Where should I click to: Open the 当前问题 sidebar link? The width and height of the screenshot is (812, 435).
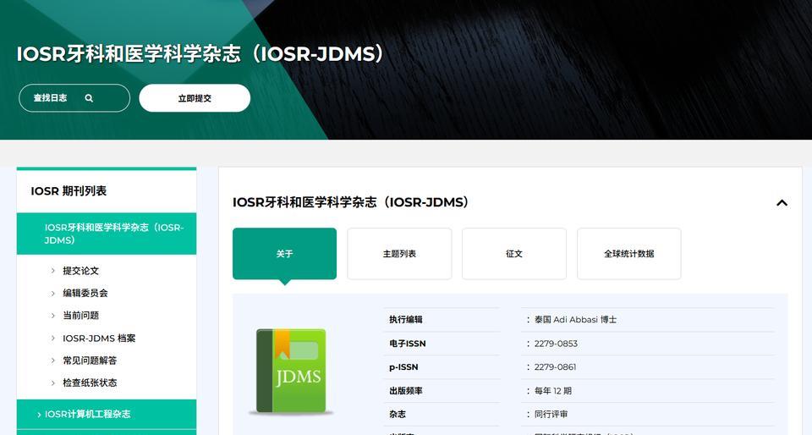click(x=81, y=316)
